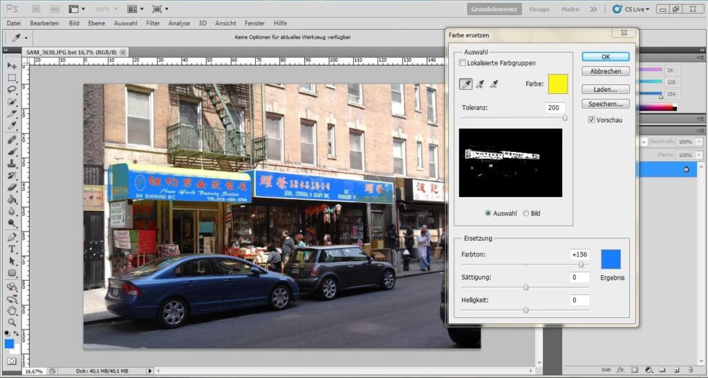Viewport: 708px width, 378px height.
Task: Open the Ebene menu
Action: pos(96,23)
